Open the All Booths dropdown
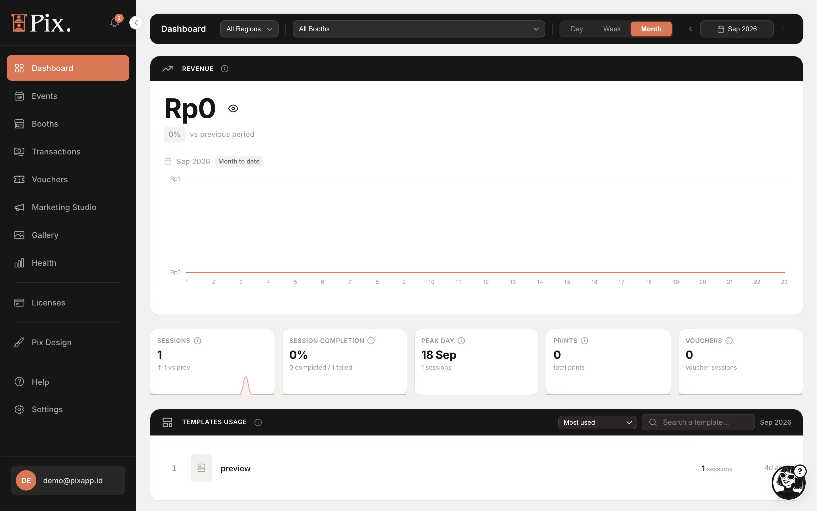Screen dimensions: 817x511 pyautogui.click(x=419, y=29)
